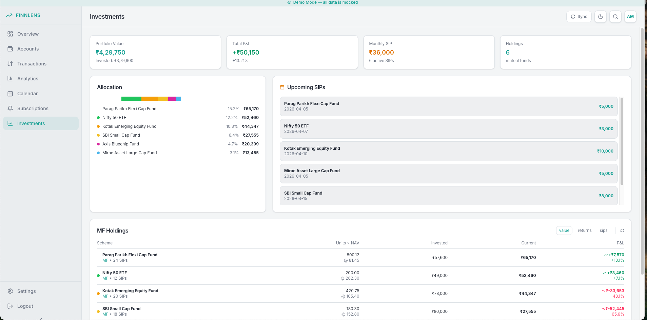Click the Subscriptions bell icon

[x=10, y=108]
